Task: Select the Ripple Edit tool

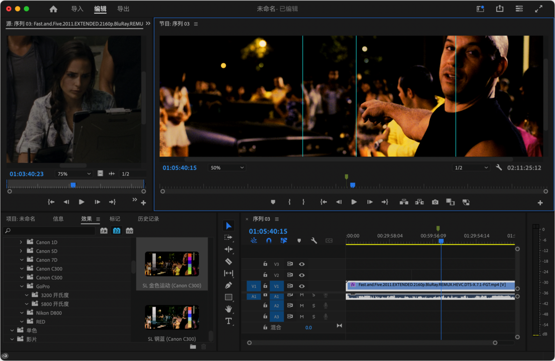Action: [x=229, y=250]
